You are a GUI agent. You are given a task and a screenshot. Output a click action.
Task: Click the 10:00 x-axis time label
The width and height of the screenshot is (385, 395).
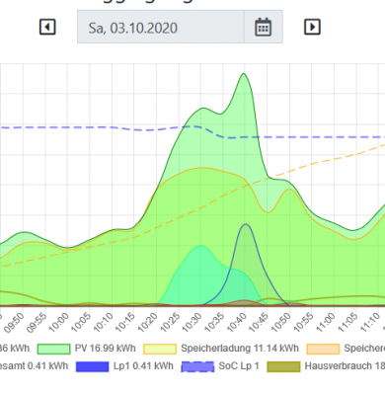coord(59,322)
